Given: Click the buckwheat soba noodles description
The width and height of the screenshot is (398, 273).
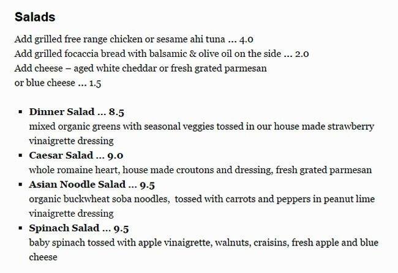Looking at the screenshot, I should [201, 199].
